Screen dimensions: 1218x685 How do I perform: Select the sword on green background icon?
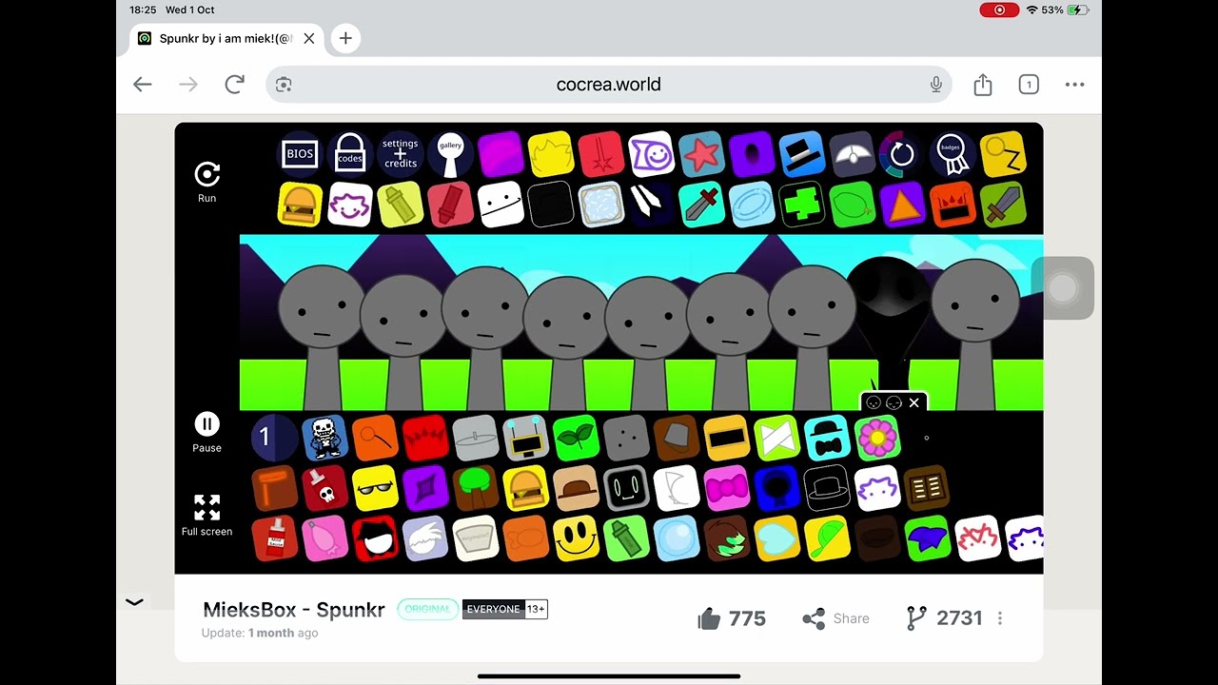1003,205
